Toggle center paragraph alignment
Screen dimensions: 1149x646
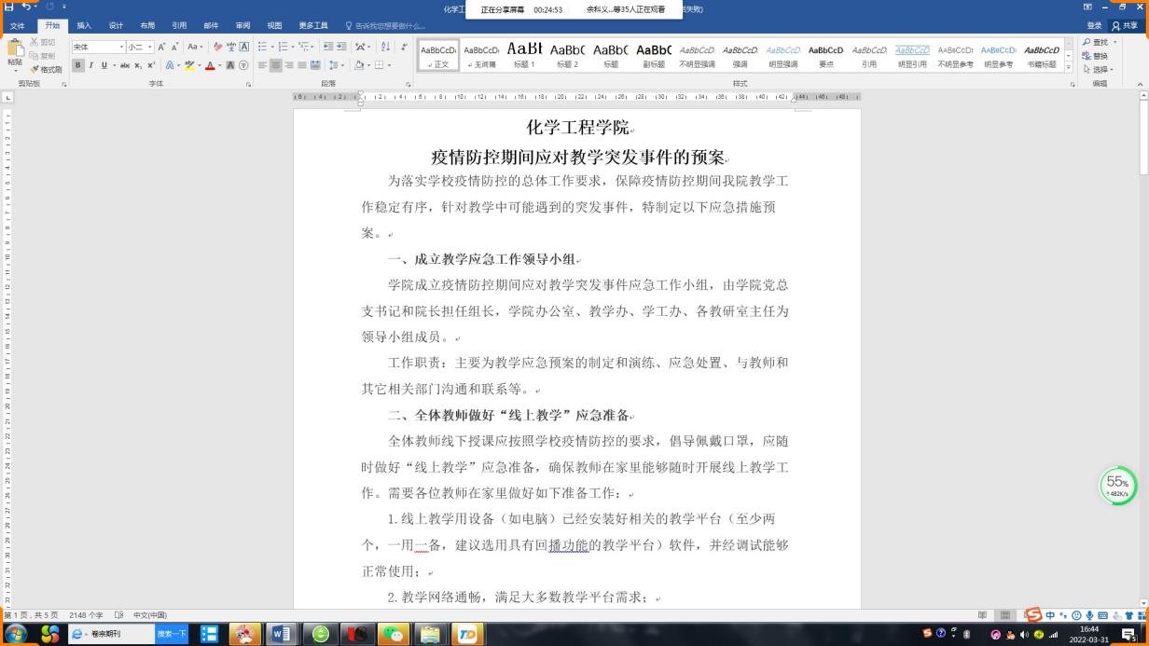276,65
